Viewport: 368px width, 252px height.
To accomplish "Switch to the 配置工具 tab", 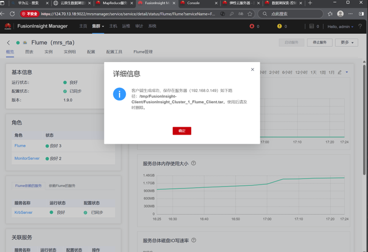I will tap(114, 52).
